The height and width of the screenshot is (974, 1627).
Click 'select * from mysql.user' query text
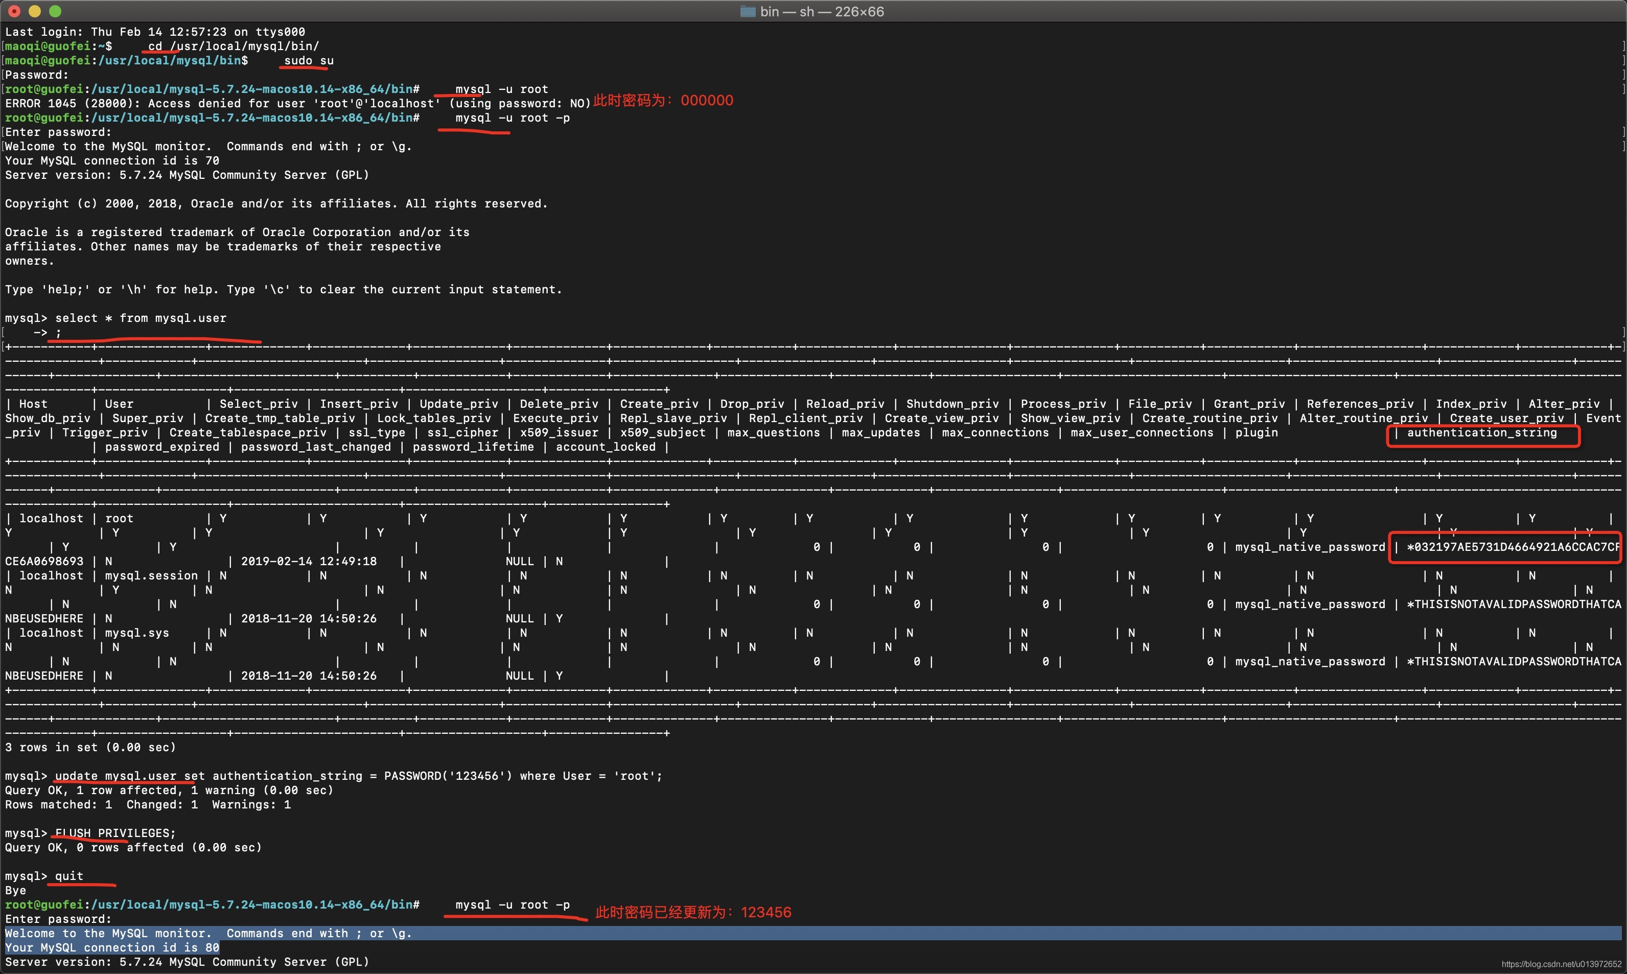tap(141, 318)
